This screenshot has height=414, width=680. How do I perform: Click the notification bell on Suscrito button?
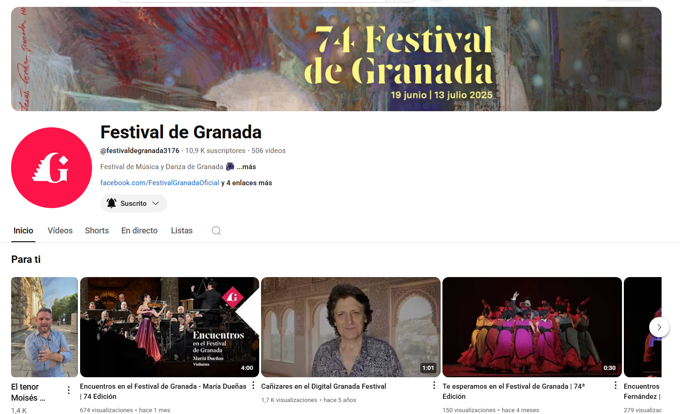(x=111, y=203)
